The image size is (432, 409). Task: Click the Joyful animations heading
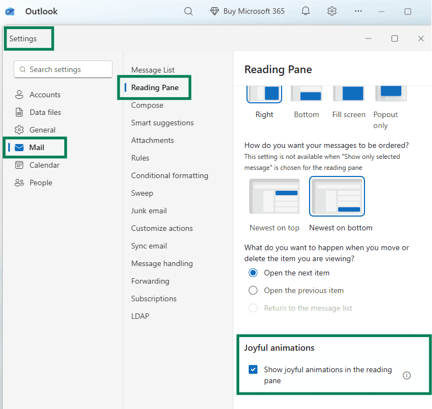[x=279, y=348]
